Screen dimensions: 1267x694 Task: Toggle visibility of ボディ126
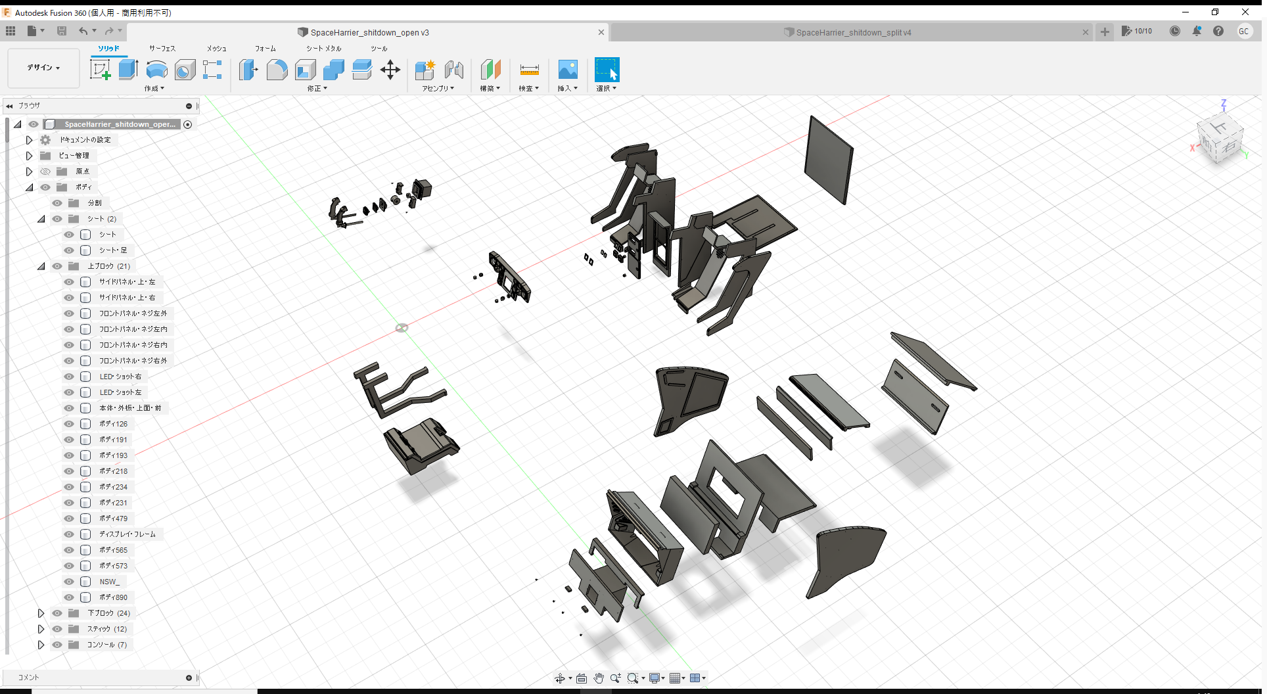[x=68, y=424]
